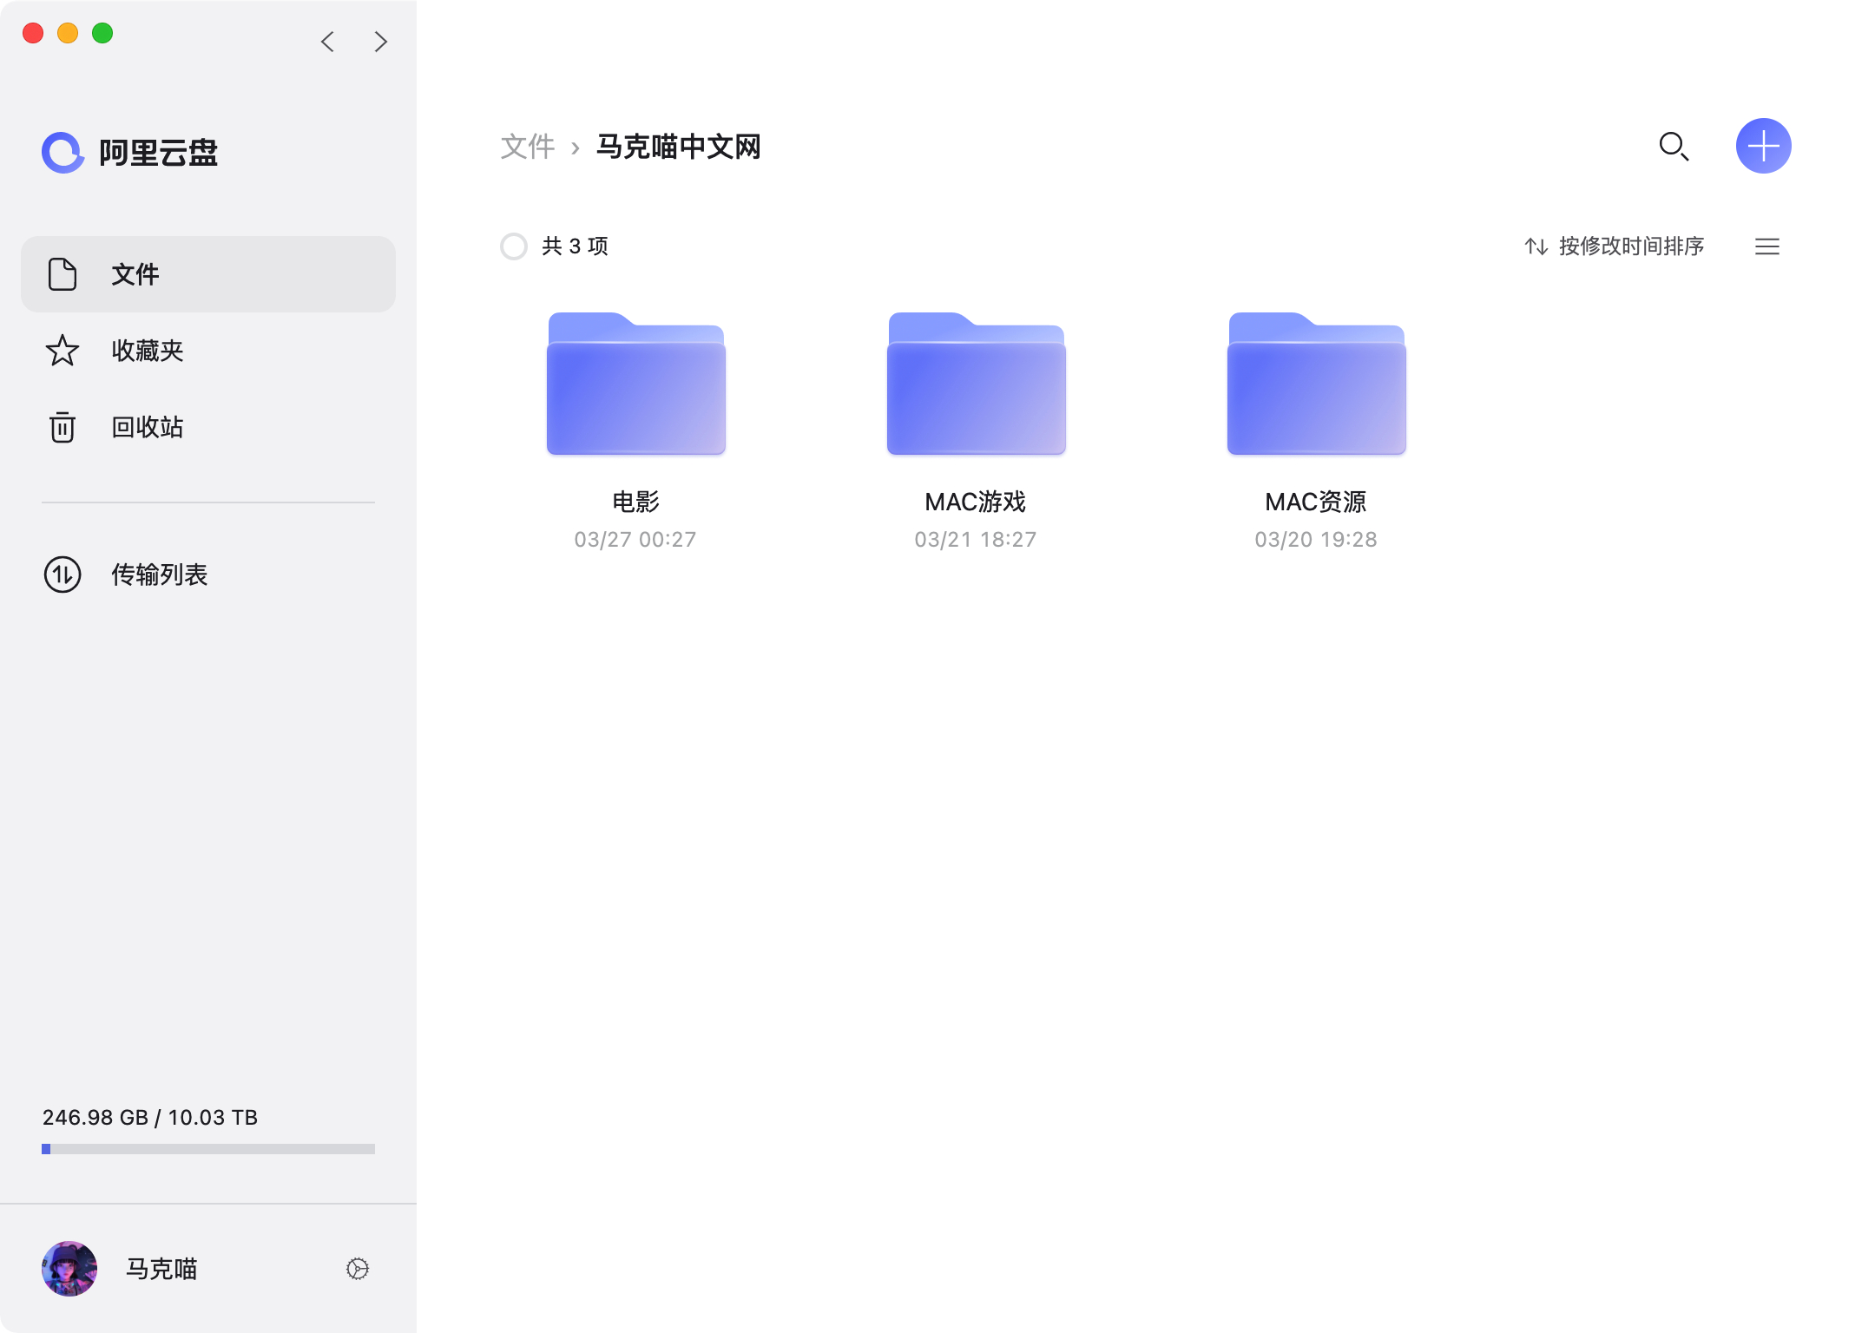Open settings gear next to 马克喵
This screenshot has width=1875, height=1333.
coord(358,1269)
